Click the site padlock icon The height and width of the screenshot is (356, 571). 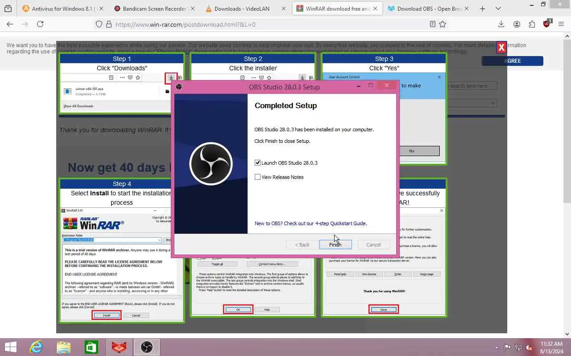tap(109, 24)
